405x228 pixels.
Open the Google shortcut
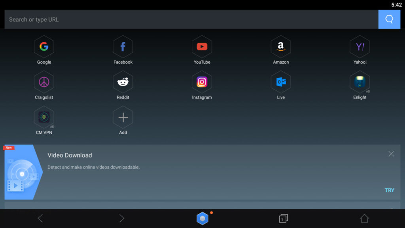coord(44,47)
